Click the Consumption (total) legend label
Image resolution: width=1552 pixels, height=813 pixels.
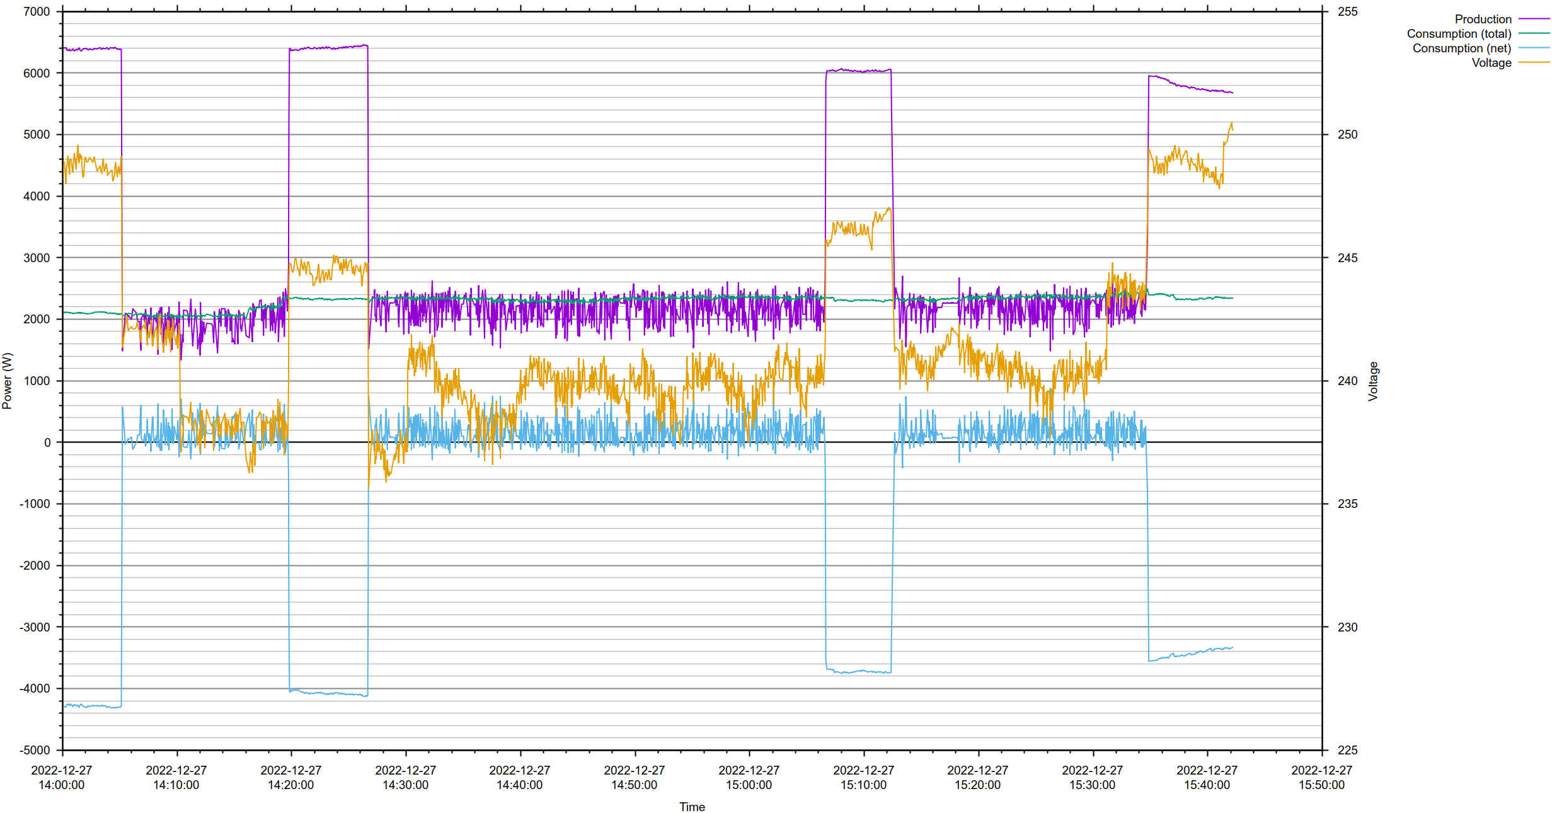(x=1459, y=34)
